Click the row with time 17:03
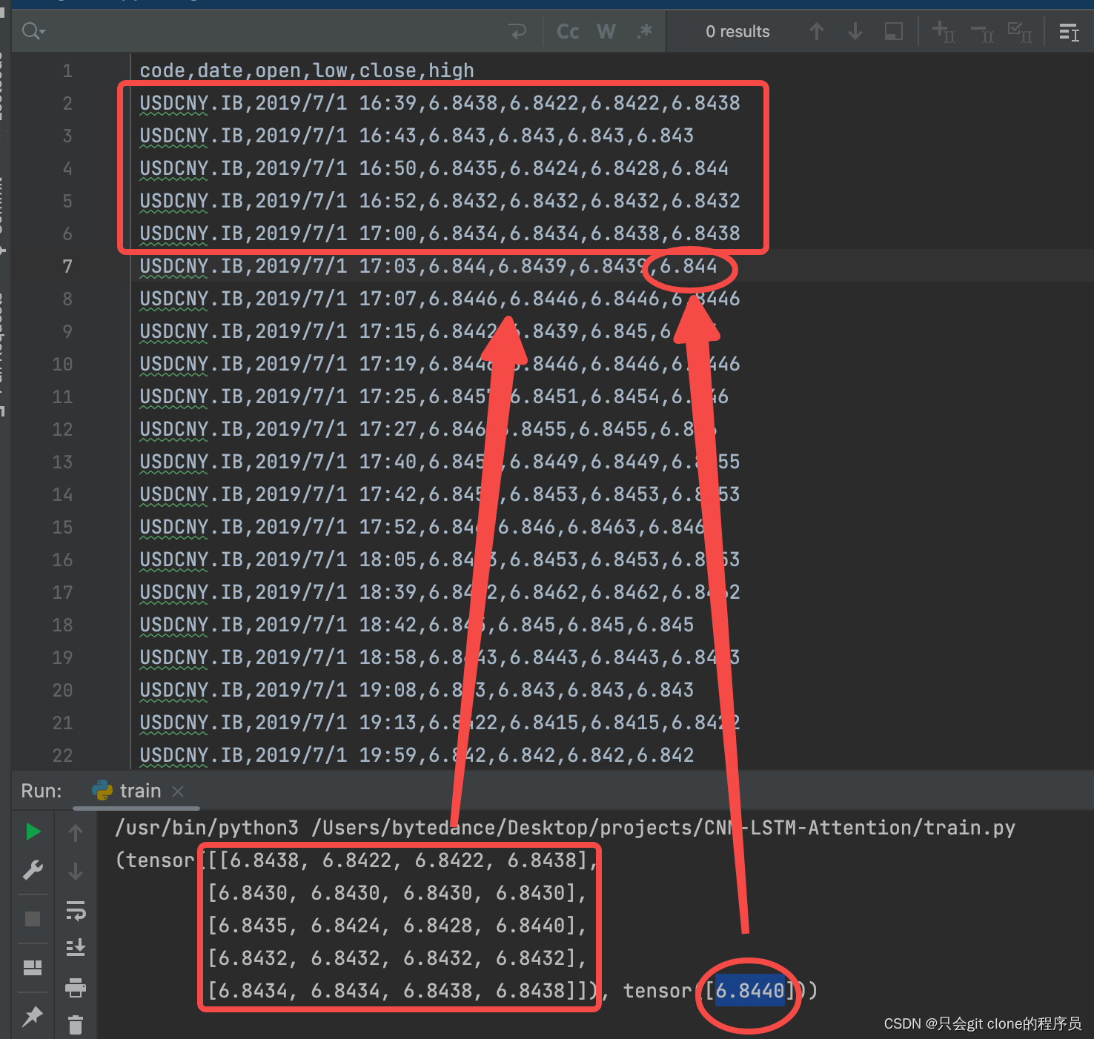1094x1039 pixels. (x=428, y=266)
